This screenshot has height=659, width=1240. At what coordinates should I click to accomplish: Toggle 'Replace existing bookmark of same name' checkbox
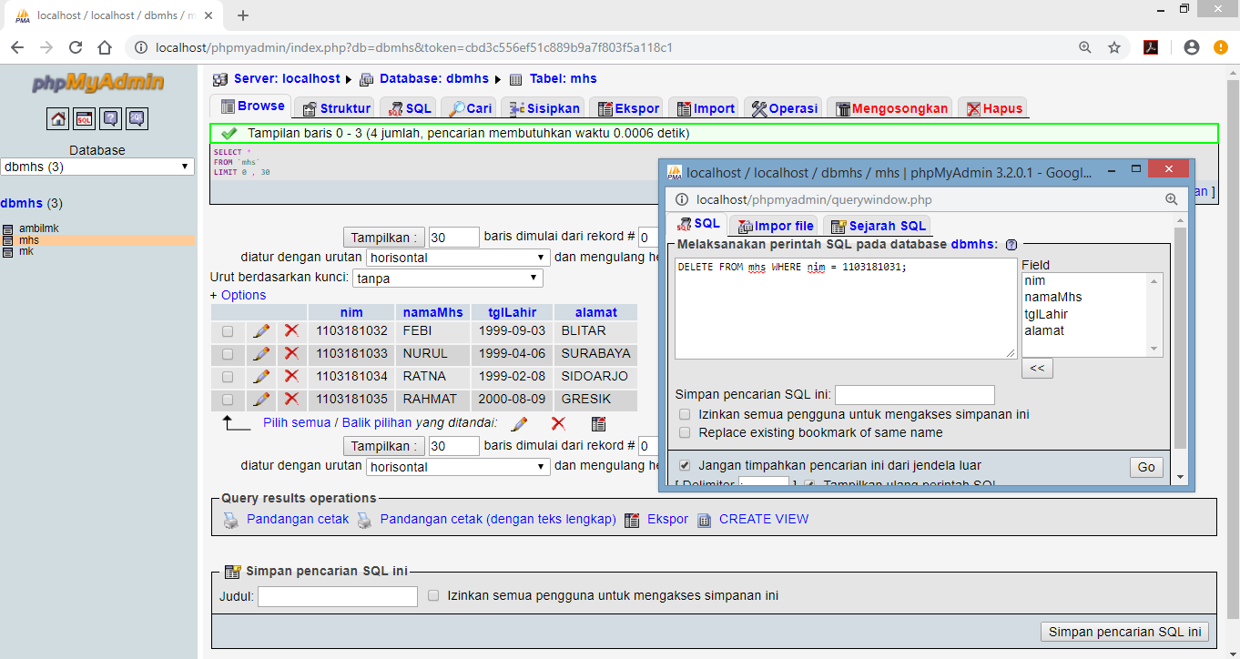tap(685, 432)
